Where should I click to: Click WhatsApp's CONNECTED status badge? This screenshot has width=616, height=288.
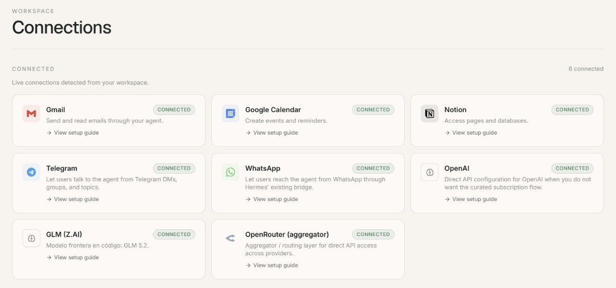coord(373,168)
